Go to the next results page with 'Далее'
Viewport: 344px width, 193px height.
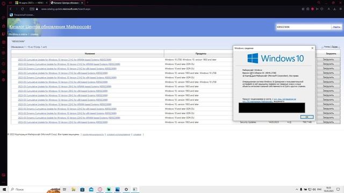[334, 47]
